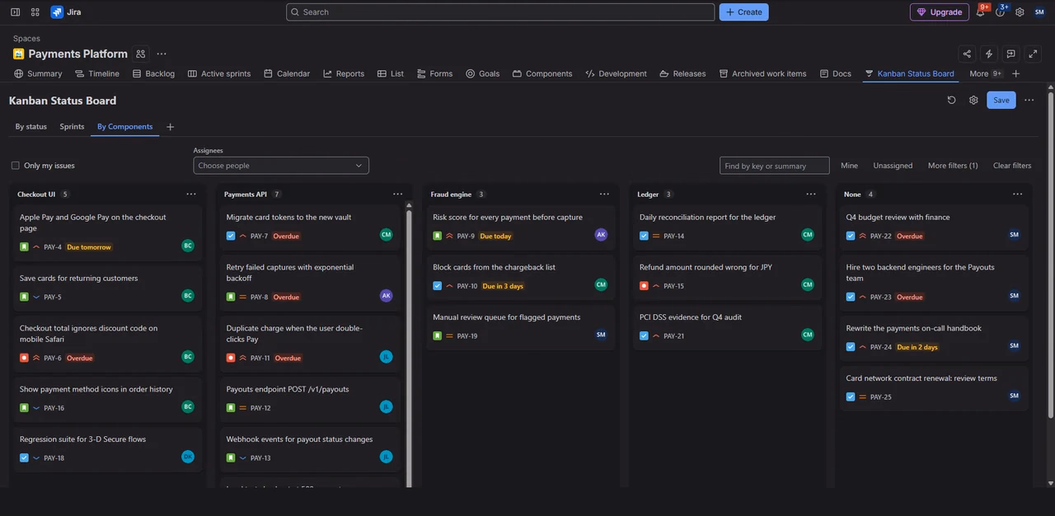The height and width of the screenshot is (516, 1055).
Task: Enable Only my issues checkbox
Action: pyautogui.click(x=16, y=166)
